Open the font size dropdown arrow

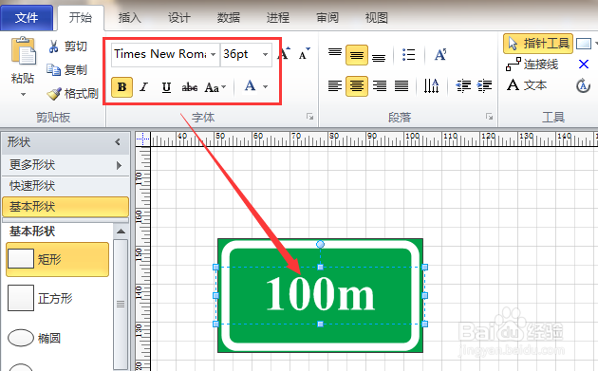[x=265, y=54]
